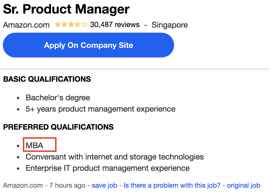Click 'Conversant with internet and storage technologies'
Screen dimensions: 269x195
point(114,157)
